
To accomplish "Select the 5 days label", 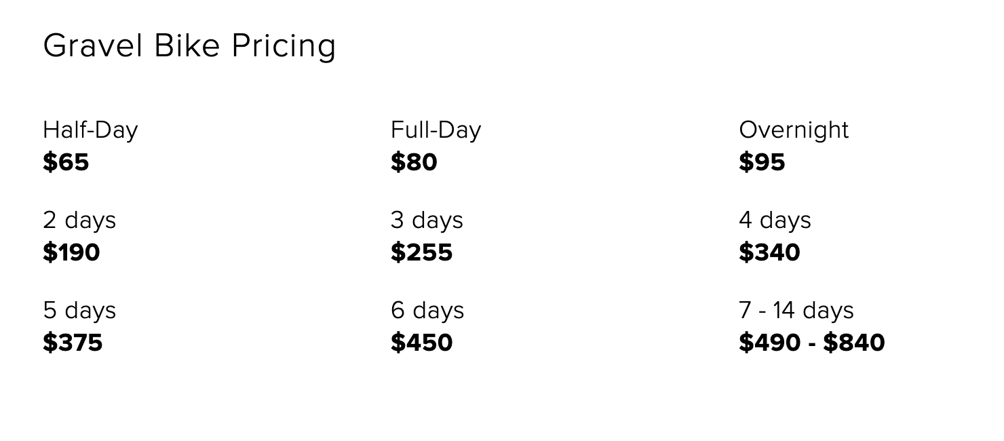I will (x=79, y=310).
